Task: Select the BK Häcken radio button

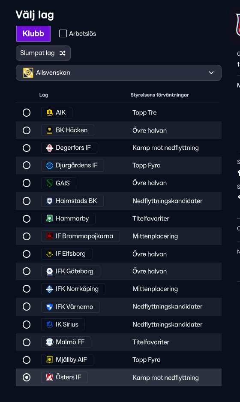Action: [x=27, y=130]
